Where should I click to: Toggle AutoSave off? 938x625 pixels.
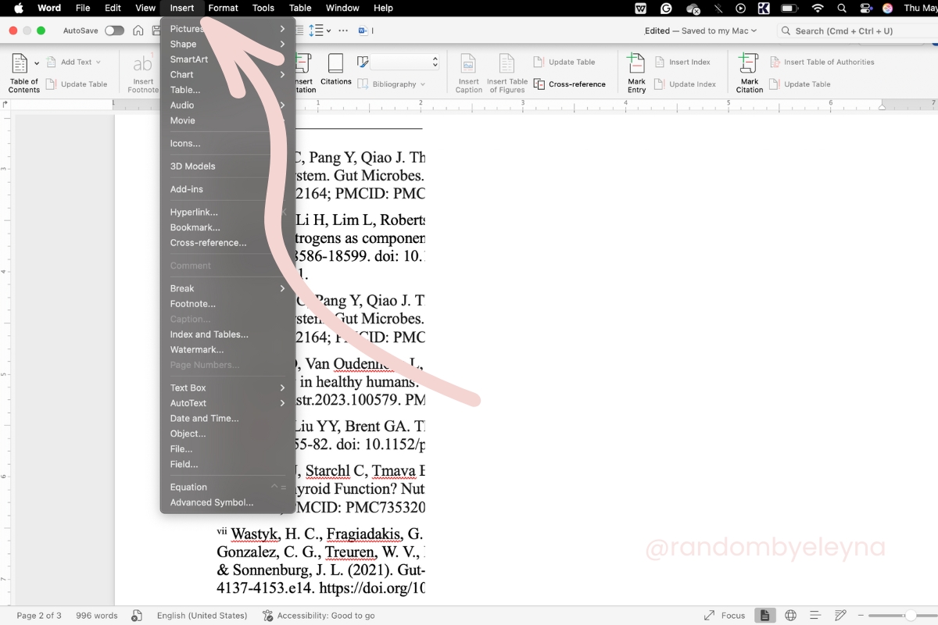[114, 30]
